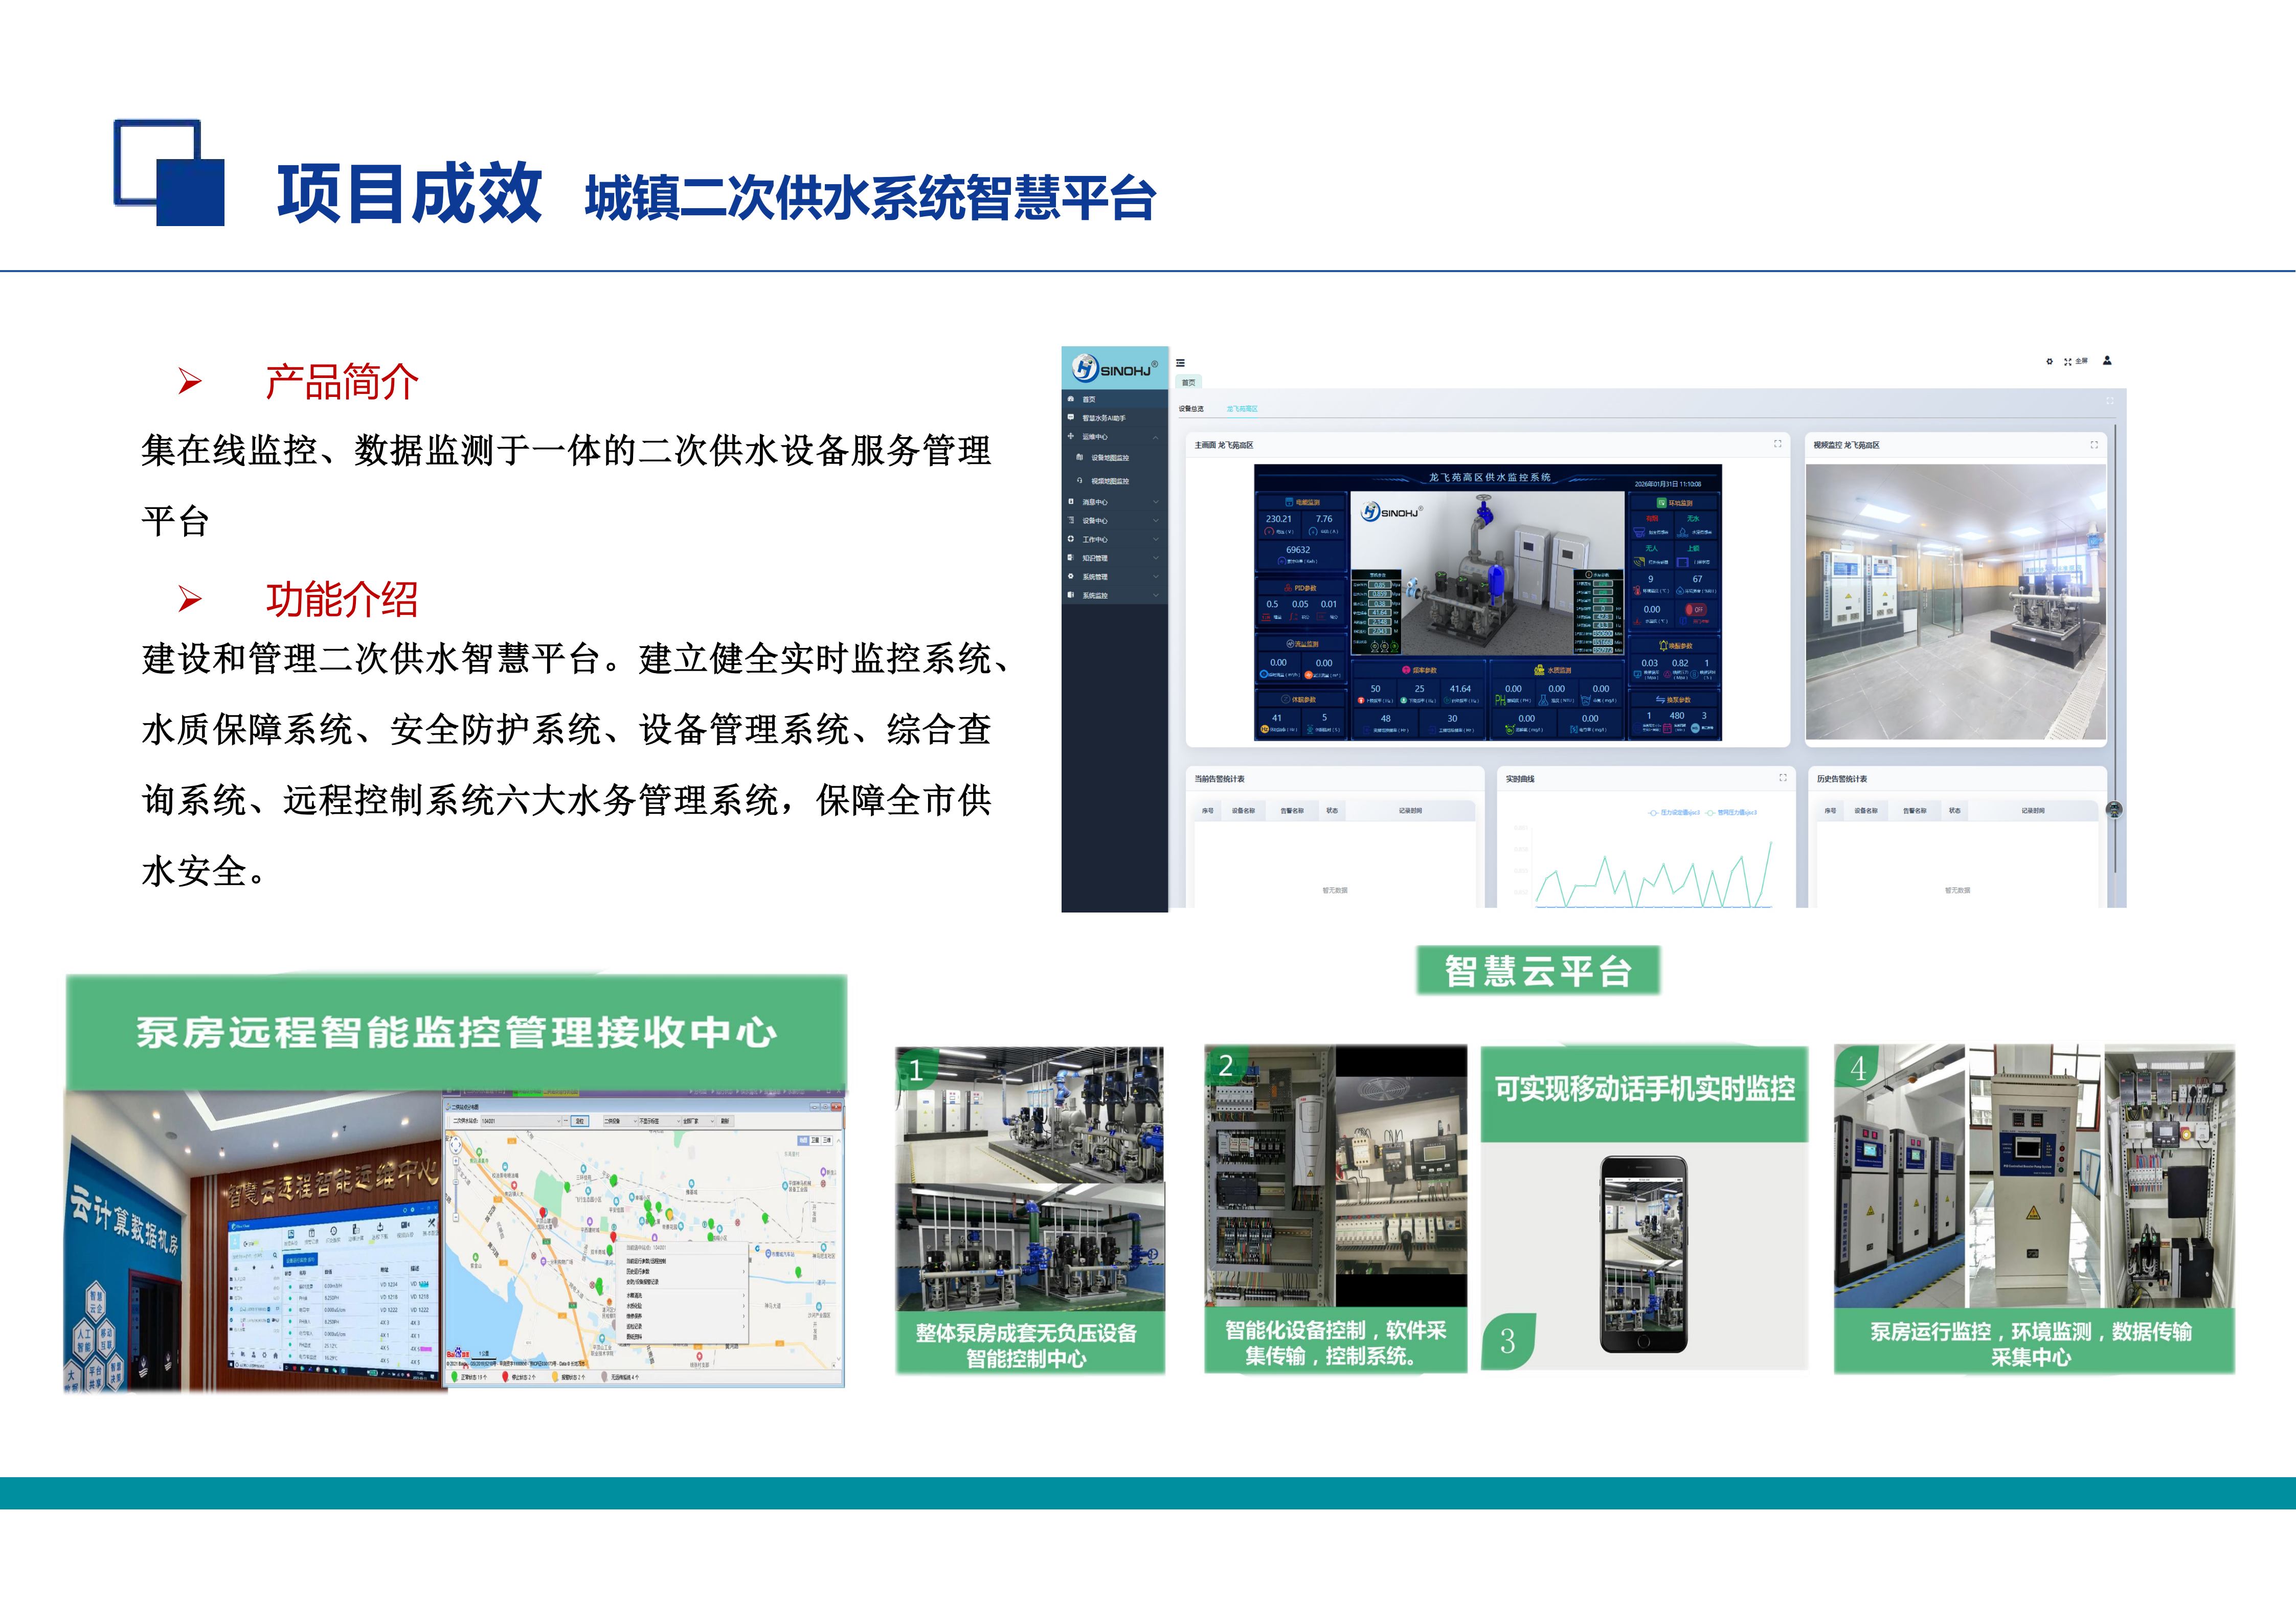
Task: Toggle the sidebar collapse hamburger icon
Action: (x=1180, y=363)
